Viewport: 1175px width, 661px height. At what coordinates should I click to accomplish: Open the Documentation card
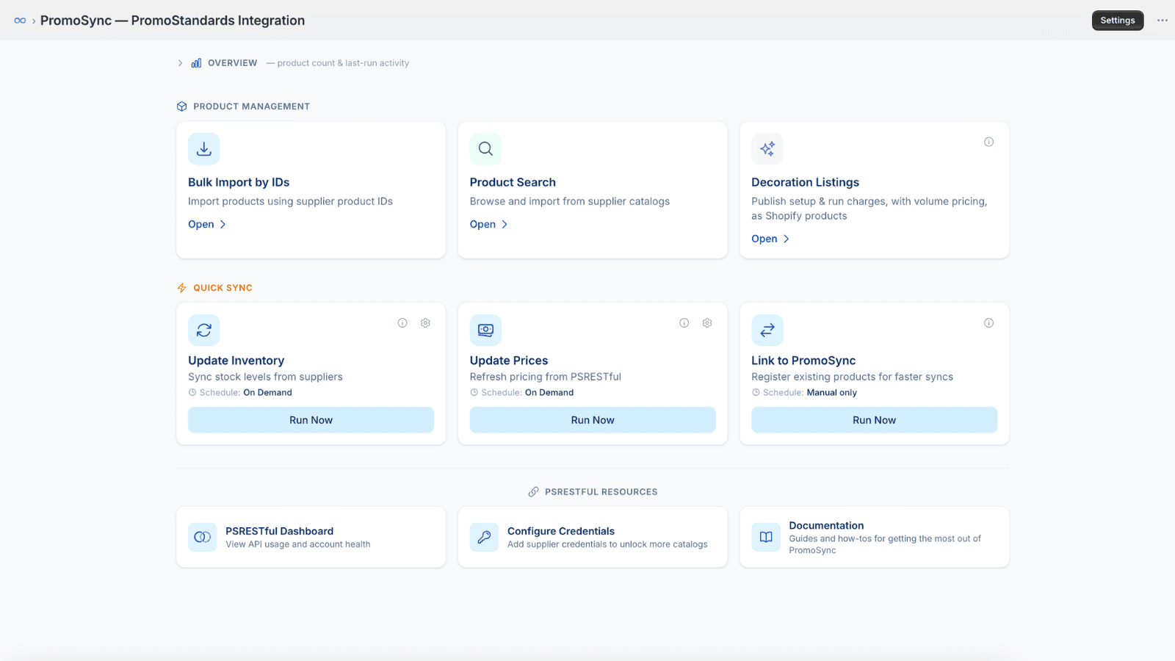(874, 537)
